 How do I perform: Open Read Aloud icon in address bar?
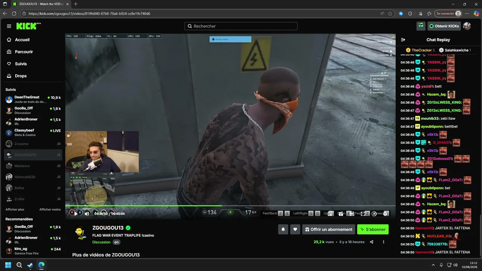(382, 14)
